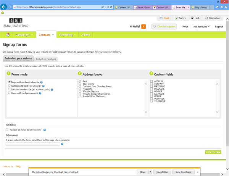Click the CREATE FORM button

213,152
